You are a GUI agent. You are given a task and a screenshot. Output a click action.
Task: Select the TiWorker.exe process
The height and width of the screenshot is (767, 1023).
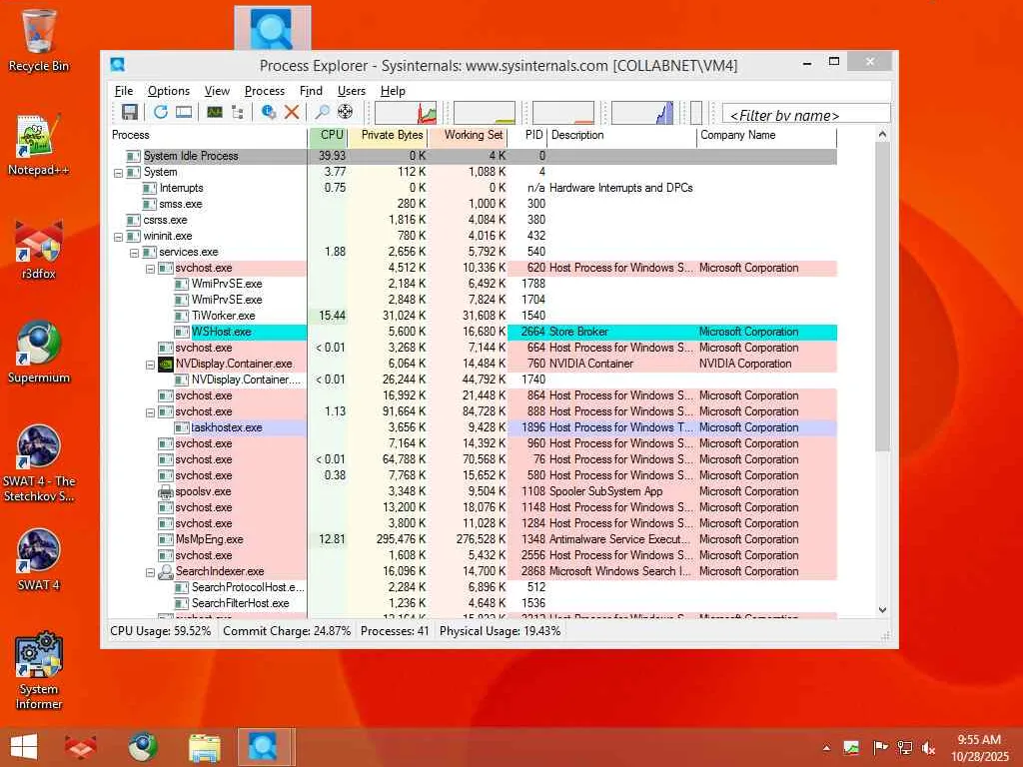[473, 316]
